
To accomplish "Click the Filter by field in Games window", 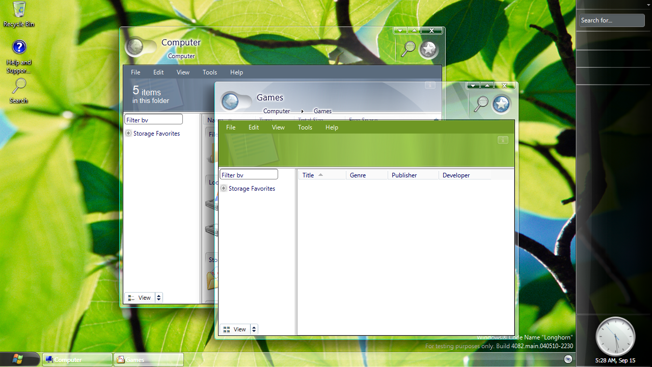I will tap(249, 174).
